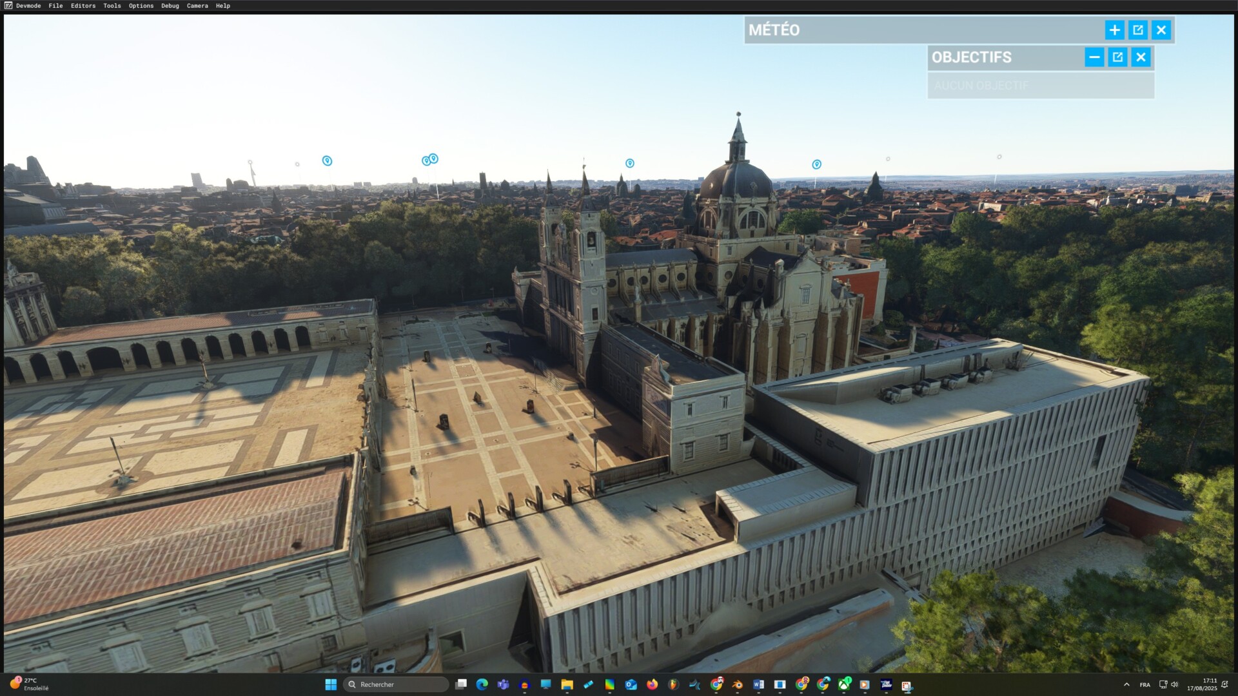Image resolution: width=1238 pixels, height=696 pixels.
Task: Open the Editors menu
Action: pos(83,6)
